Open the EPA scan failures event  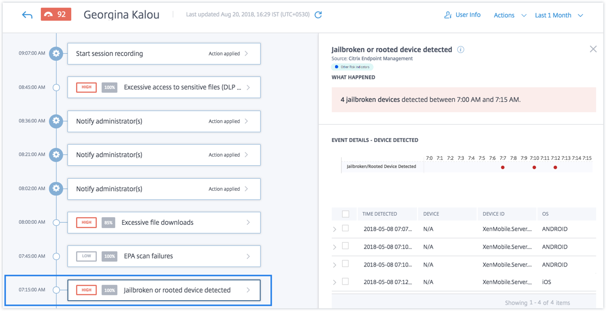163,256
